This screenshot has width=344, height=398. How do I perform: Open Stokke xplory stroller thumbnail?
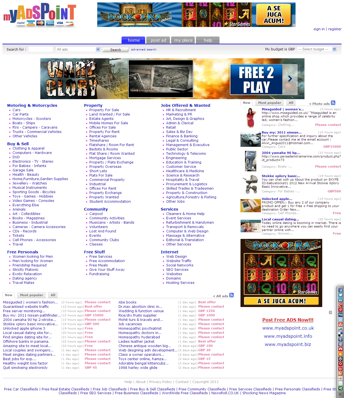(x=251, y=184)
